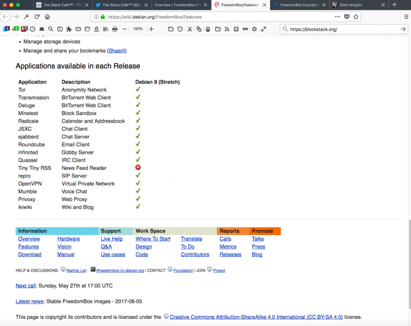Zoom out with the minus icon

(124, 29)
